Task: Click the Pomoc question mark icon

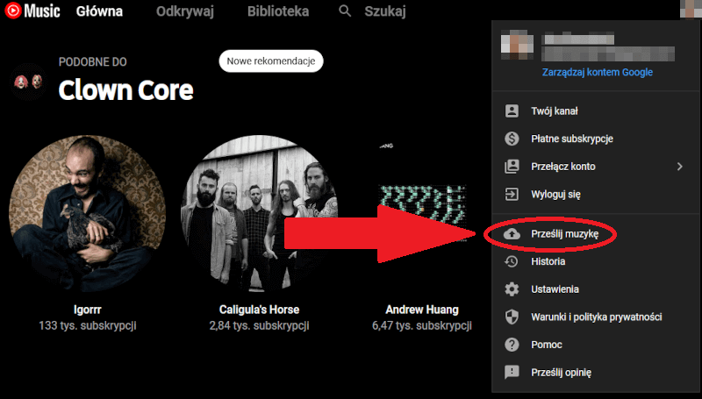Action: click(512, 345)
